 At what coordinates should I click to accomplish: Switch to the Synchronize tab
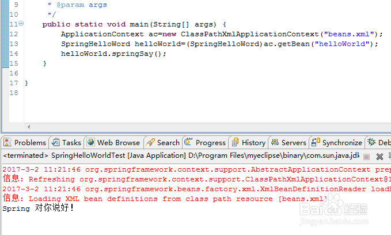(x=337, y=142)
